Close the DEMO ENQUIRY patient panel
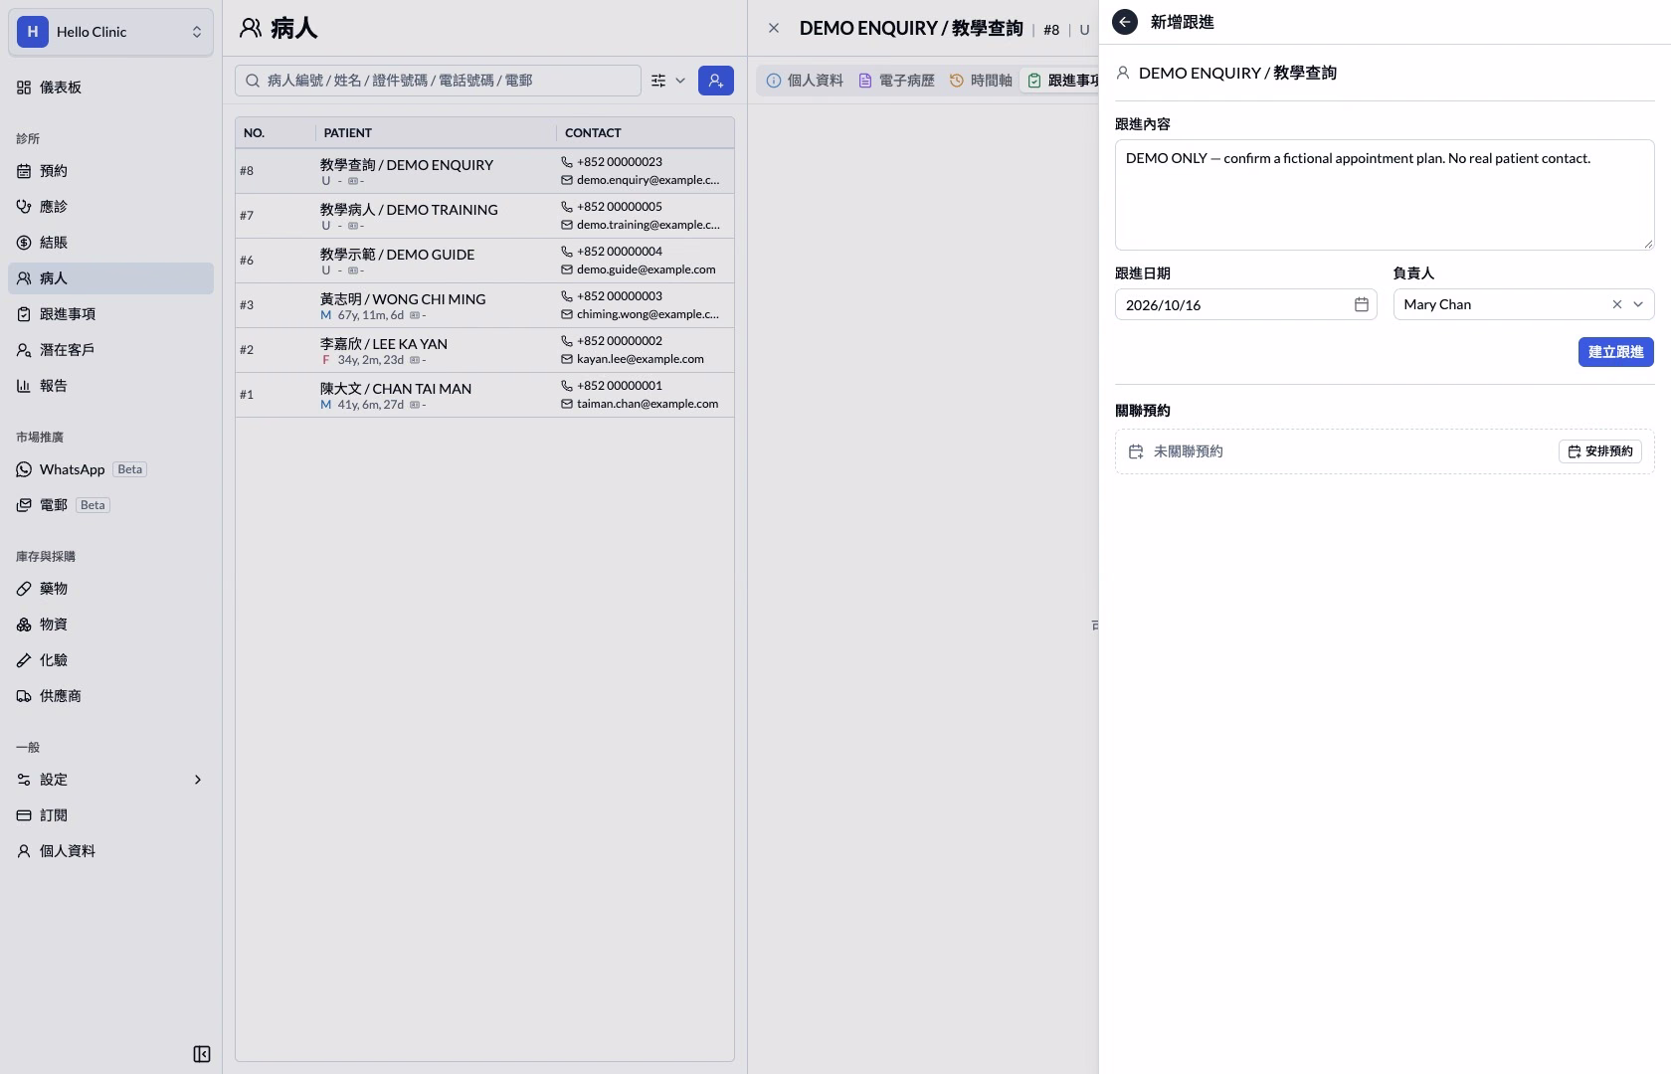Screen dimensions: 1671x1074 (x=774, y=28)
